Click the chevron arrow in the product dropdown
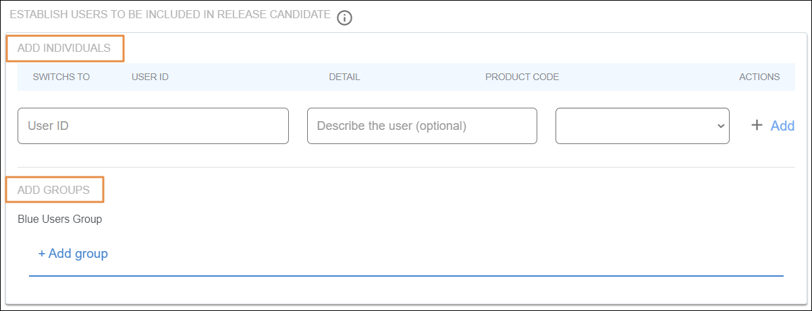812x311 pixels. (721, 126)
